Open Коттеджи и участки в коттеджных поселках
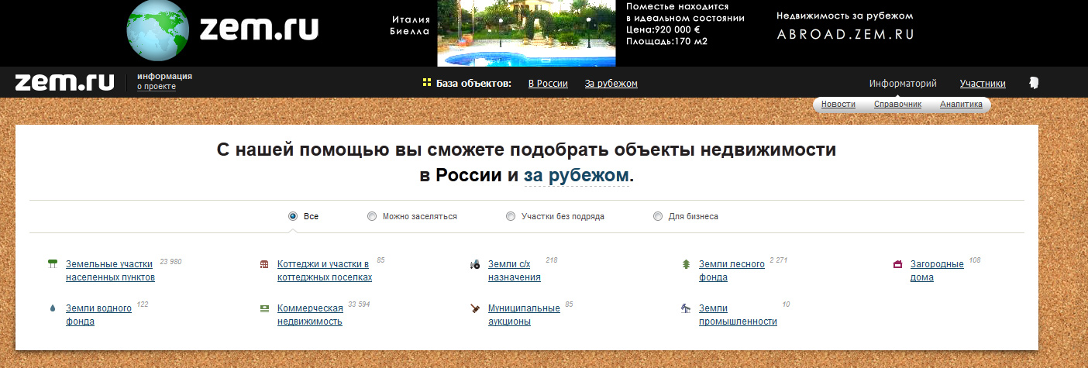 (325, 270)
